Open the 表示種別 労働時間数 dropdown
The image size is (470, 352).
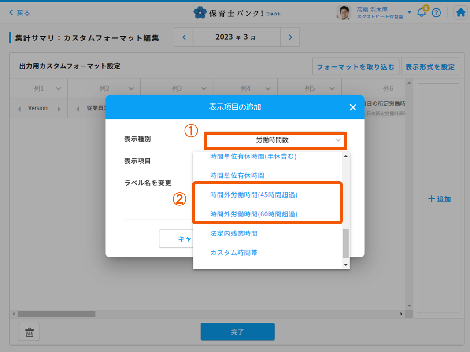[x=275, y=140]
